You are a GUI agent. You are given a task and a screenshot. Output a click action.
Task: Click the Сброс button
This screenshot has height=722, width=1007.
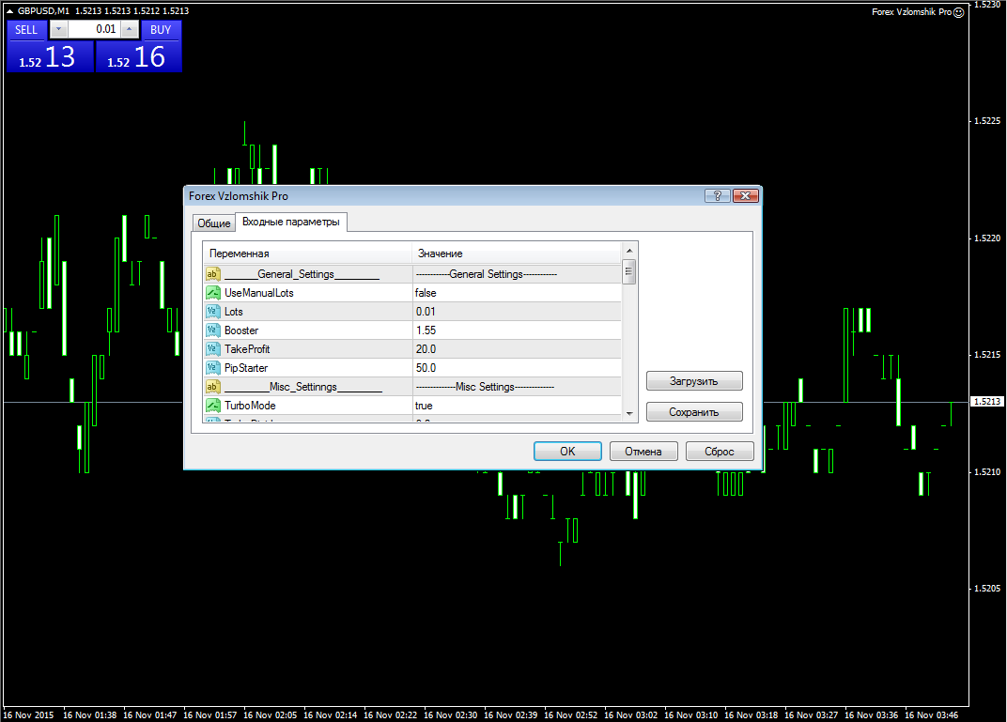[720, 452]
